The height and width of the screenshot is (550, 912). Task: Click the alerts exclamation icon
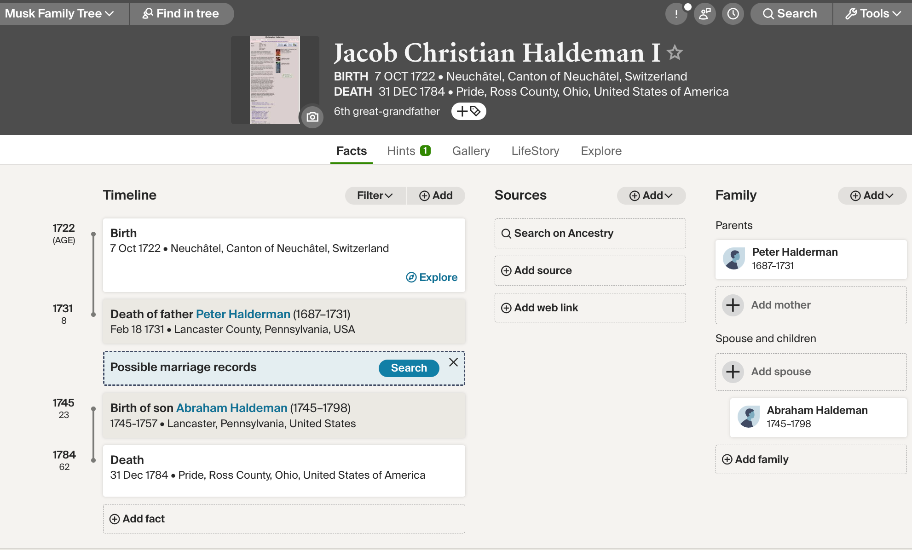pyautogui.click(x=676, y=14)
